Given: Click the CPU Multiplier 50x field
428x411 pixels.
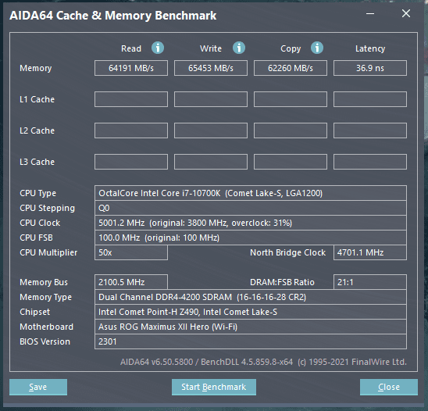Looking at the screenshot, I should click(131, 252).
